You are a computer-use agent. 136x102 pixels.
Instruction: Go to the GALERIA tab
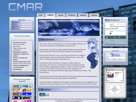(61, 15)
